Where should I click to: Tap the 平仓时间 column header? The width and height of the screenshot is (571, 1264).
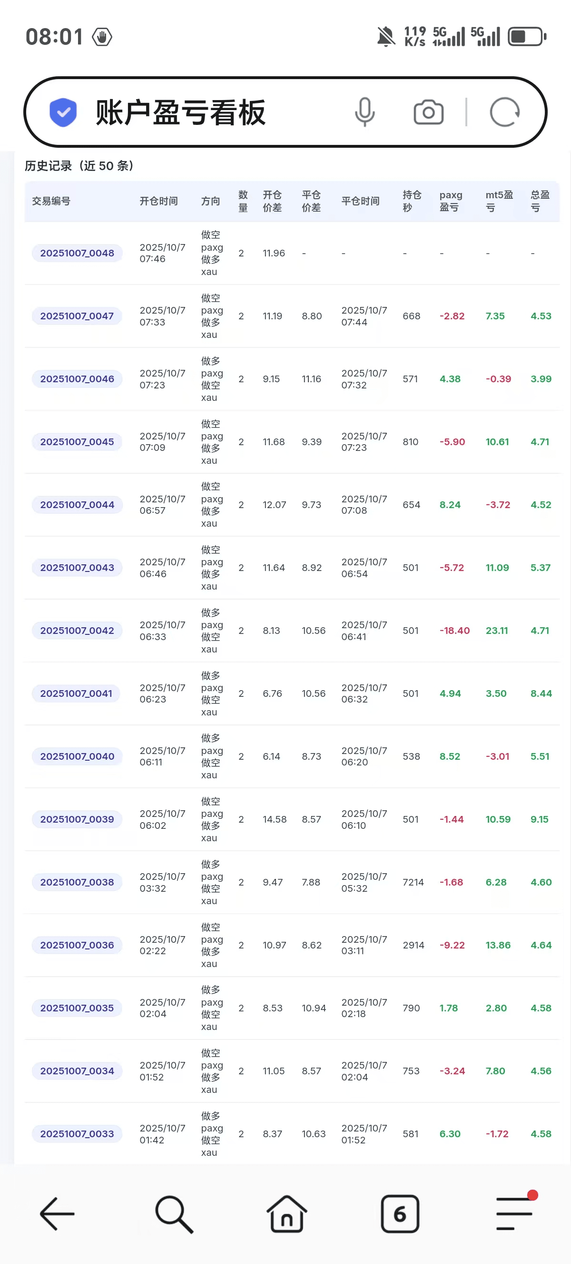(x=360, y=201)
